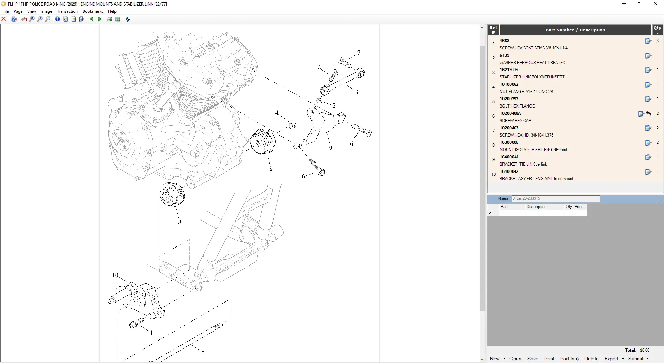Viewport: 664px width, 363px height.
Task: Add flange nut 10100062 via its icon
Action: [648, 85]
